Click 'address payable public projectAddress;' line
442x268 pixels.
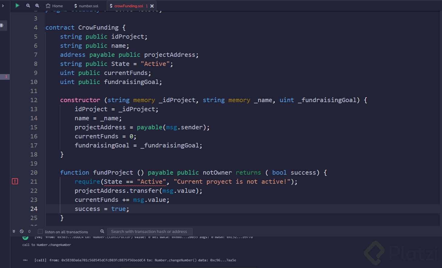[x=129, y=55]
